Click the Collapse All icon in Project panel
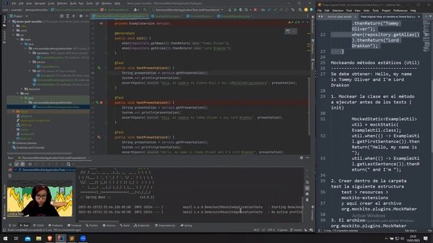Screen dimensions: 433x243 pyautogui.click(x=74, y=16)
